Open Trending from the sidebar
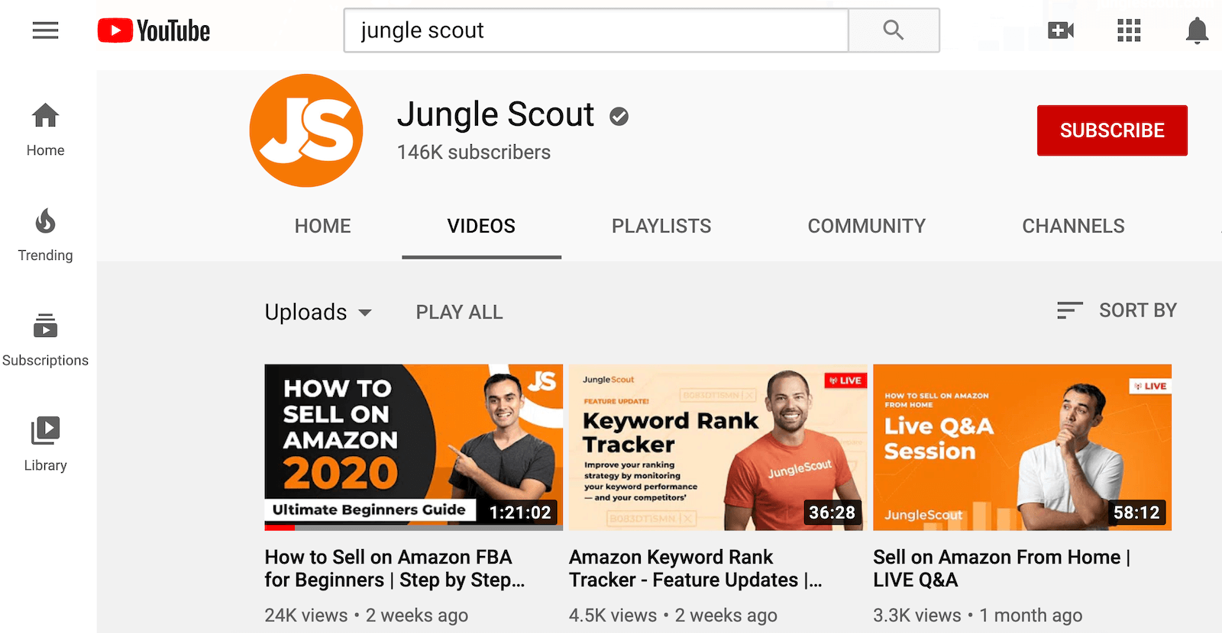The image size is (1222, 633). pos(45,235)
